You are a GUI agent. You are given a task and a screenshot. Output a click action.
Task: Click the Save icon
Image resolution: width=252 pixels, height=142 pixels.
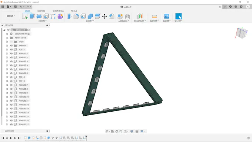(16, 7)
